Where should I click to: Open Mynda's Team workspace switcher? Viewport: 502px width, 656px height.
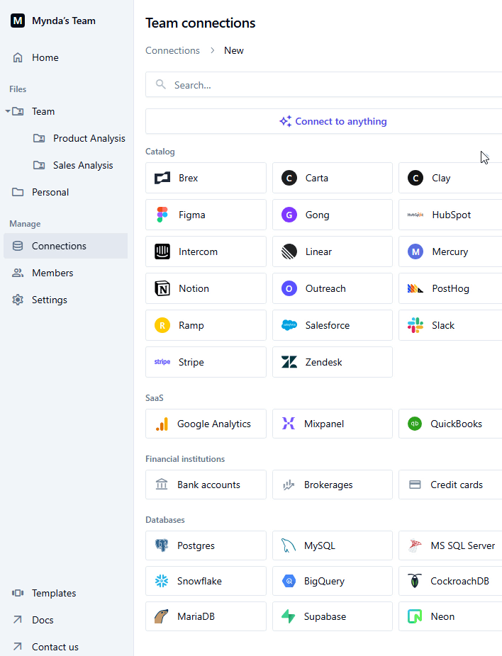(x=53, y=21)
